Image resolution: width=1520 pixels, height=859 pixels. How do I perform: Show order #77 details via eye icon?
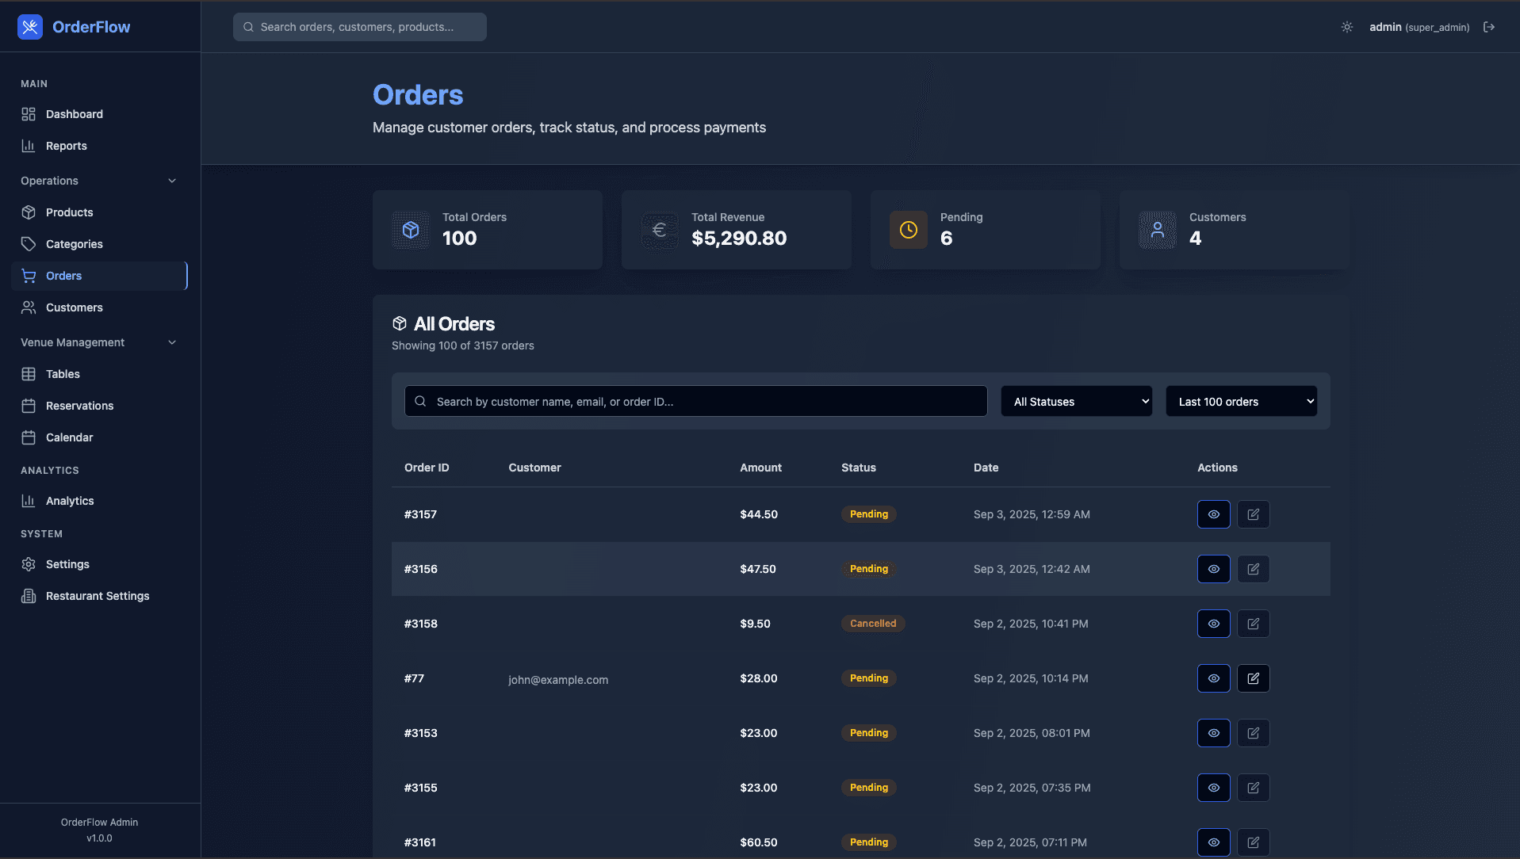click(x=1213, y=678)
